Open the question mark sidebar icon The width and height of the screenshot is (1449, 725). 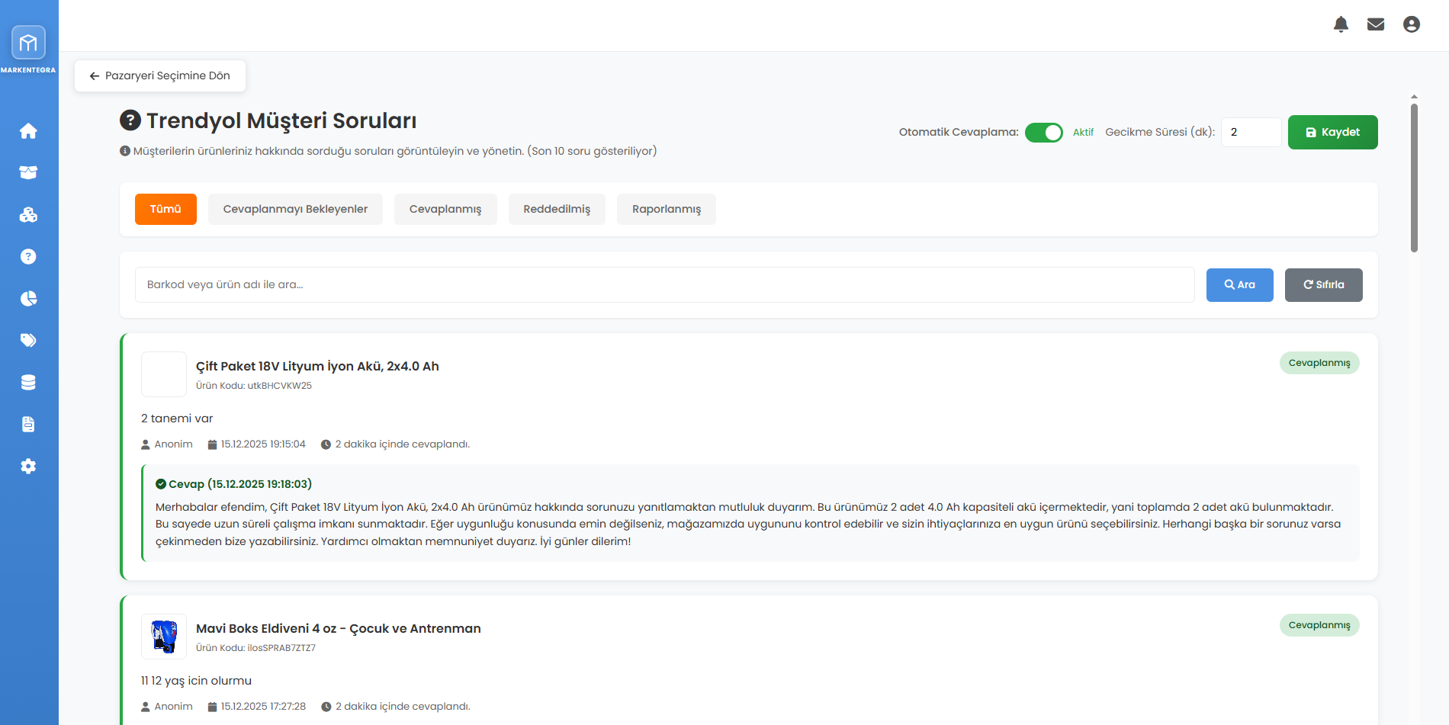click(28, 257)
